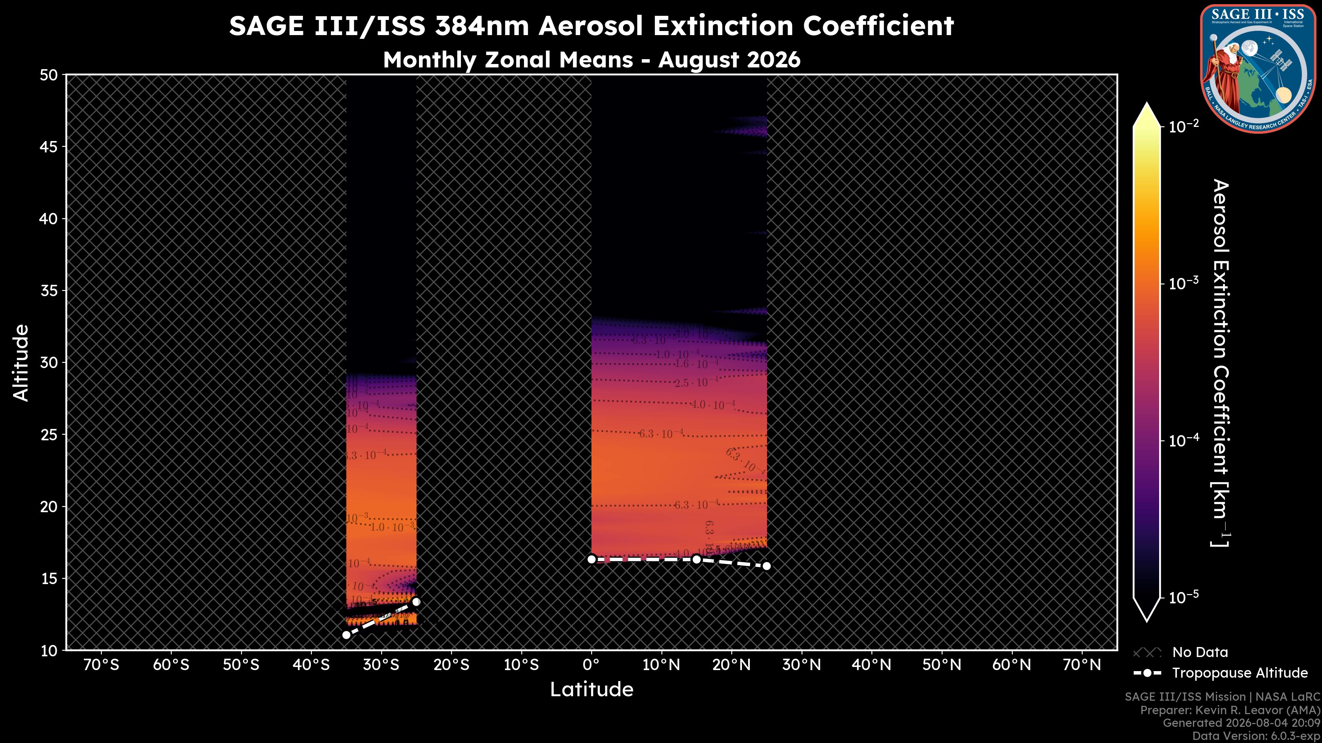Click latitude tick label 20°S
Image resolution: width=1322 pixels, height=743 pixels.
(451, 665)
